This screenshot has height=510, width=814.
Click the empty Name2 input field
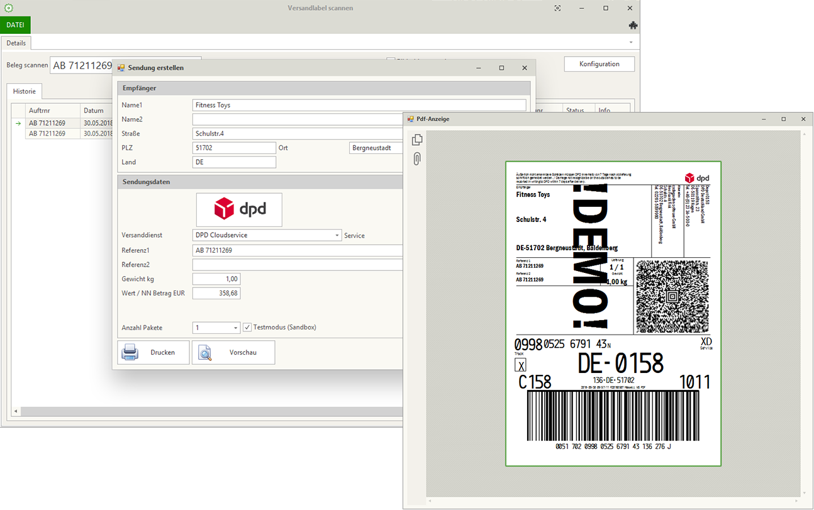click(298, 119)
